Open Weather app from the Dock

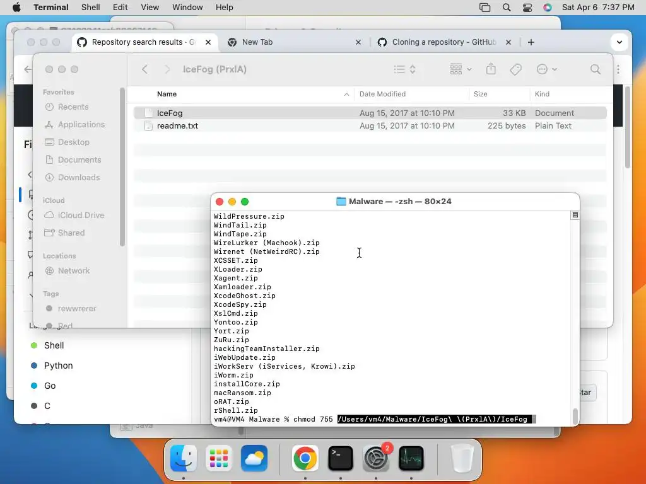pyautogui.click(x=254, y=458)
